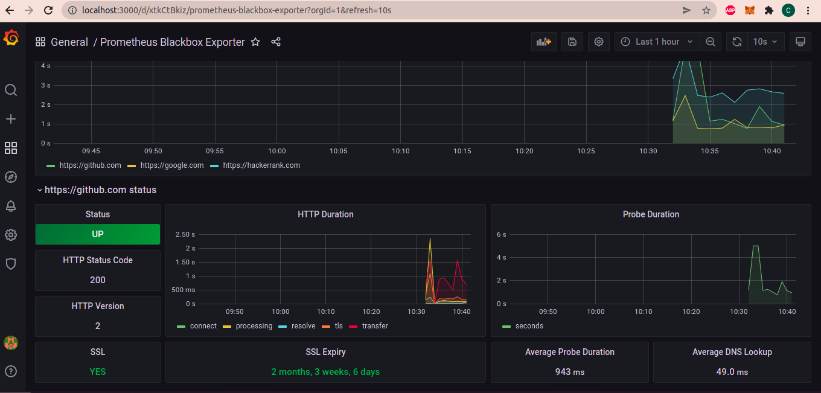Click the General folder breadcrumb

(69, 42)
